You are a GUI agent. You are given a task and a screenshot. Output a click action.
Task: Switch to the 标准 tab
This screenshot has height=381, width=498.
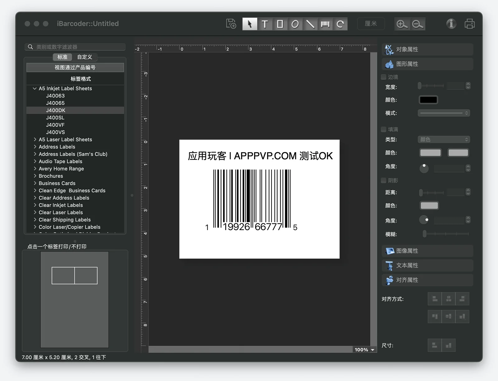point(62,57)
